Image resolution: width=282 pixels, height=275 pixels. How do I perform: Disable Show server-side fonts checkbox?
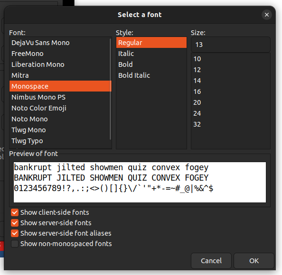15,223
